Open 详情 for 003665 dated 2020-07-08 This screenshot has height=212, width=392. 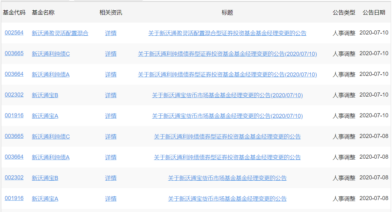(x=111, y=136)
